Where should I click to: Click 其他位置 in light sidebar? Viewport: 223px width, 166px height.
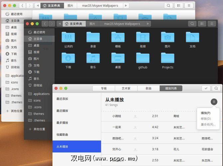click(x=13, y=111)
